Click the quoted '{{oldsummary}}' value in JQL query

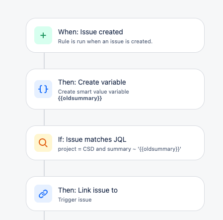[159, 149]
